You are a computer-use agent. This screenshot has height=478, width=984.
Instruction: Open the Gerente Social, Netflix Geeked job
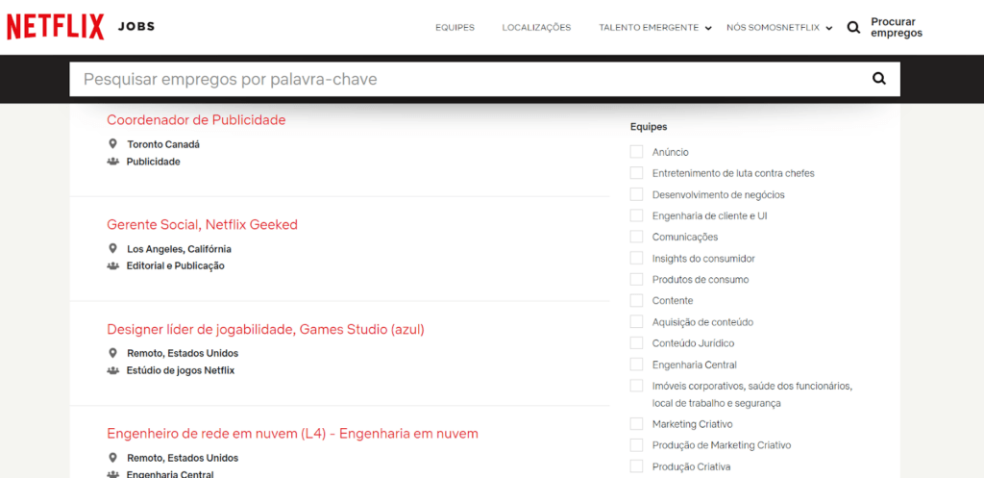pyautogui.click(x=202, y=225)
